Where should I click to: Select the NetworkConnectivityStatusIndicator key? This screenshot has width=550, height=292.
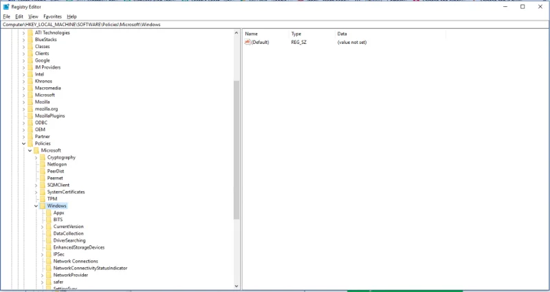tap(90, 268)
